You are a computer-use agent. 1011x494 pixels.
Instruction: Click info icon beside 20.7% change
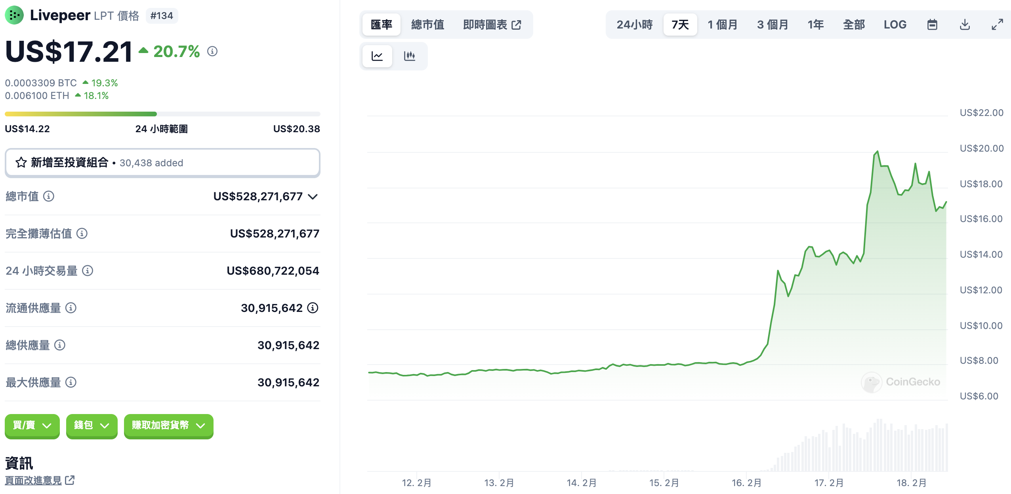212,51
